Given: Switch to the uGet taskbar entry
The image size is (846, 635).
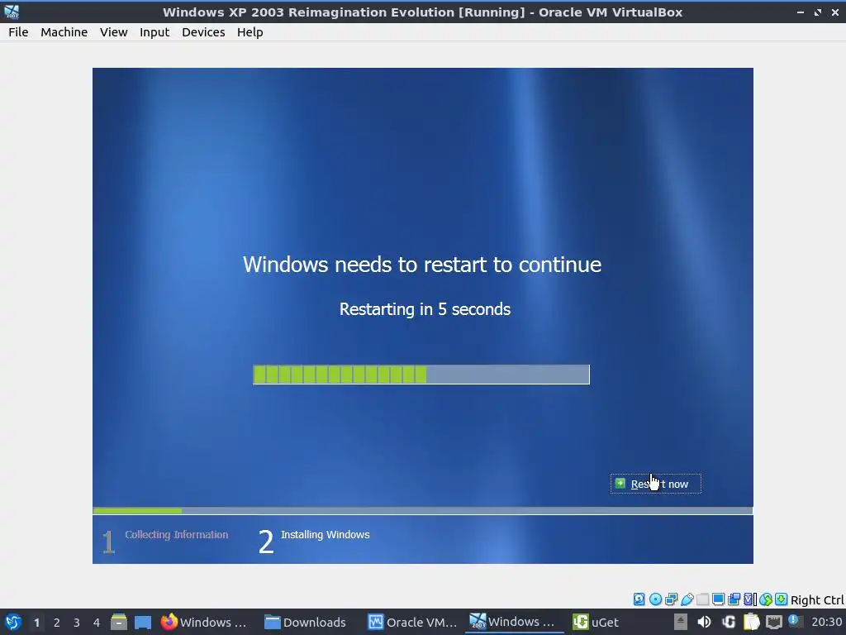Looking at the screenshot, I should tap(596, 622).
